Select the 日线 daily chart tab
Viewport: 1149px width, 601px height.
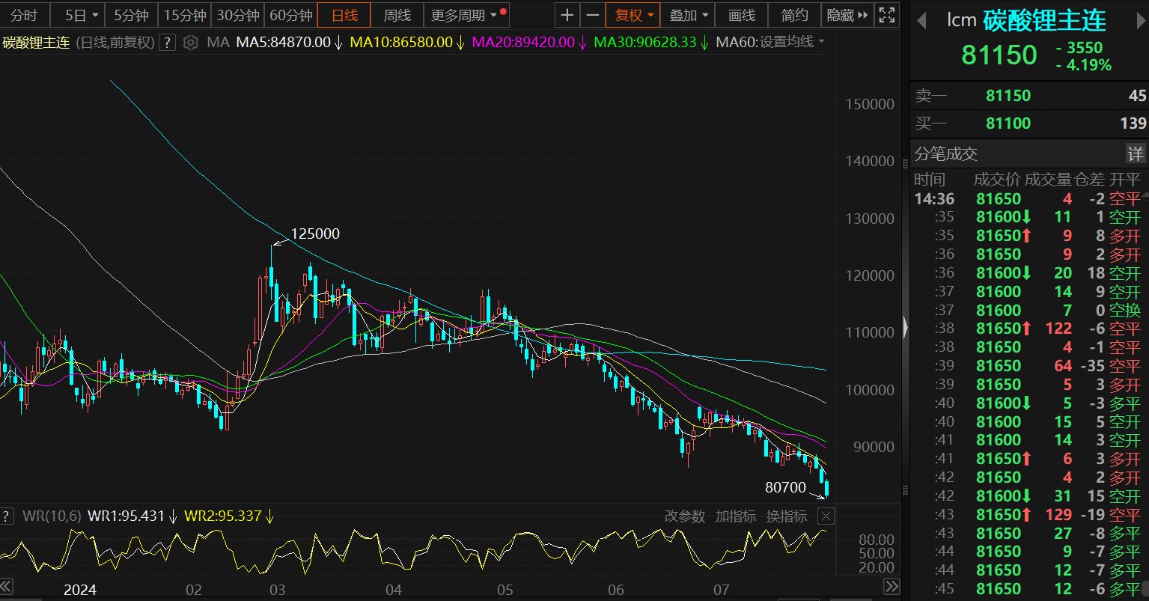(344, 15)
